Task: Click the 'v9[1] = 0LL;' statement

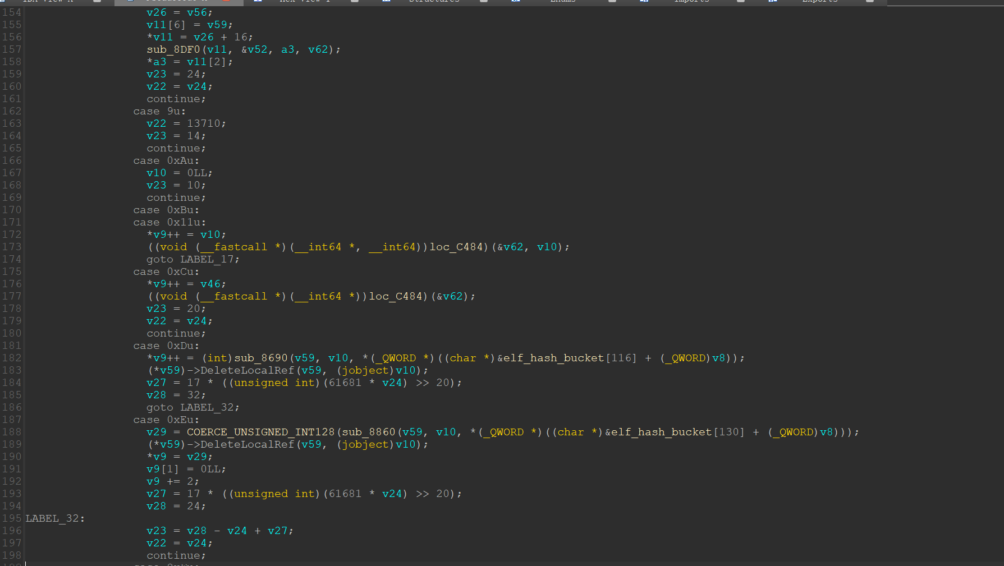Action: click(186, 469)
